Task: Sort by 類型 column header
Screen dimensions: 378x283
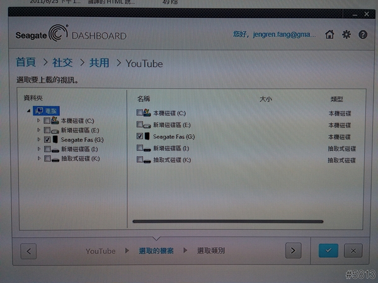Action: point(336,99)
